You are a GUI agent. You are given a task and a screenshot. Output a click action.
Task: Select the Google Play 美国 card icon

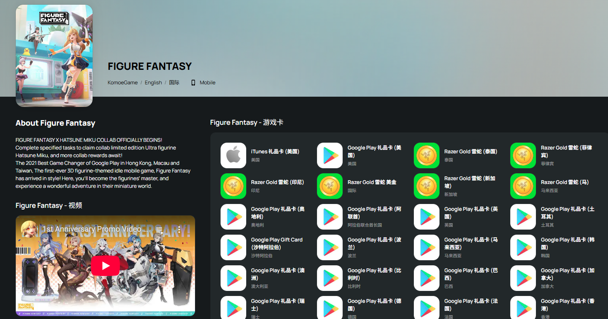[x=330, y=155]
